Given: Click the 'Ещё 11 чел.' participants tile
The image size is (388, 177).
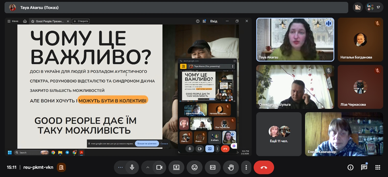Looking at the screenshot, I should coord(279,133).
